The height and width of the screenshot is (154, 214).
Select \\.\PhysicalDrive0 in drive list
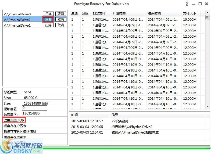coord(17,14)
